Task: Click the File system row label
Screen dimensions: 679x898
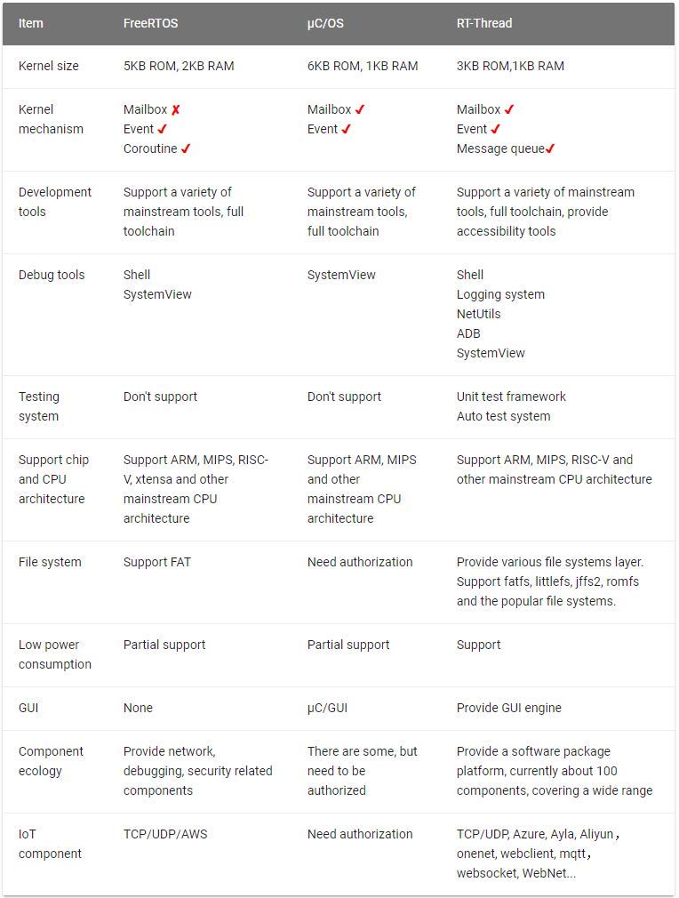Action: click(x=50, y=562)
